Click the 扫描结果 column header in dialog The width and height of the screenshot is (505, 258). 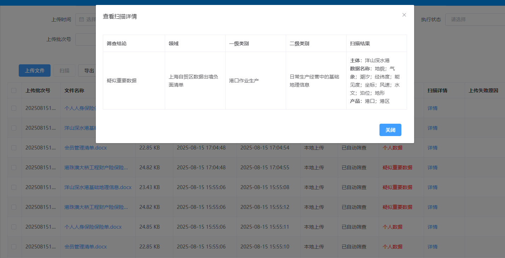[x=360, y=43]
